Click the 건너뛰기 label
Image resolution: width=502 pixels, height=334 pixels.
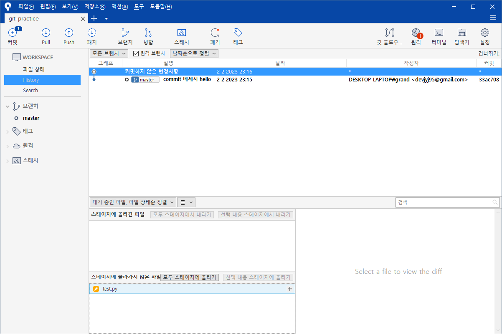coord(489,53)
